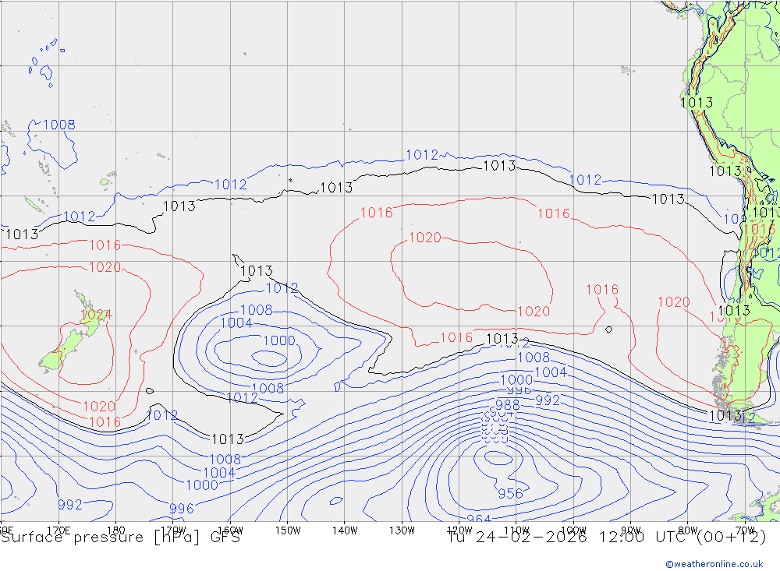This screenshot has height=571, width=780.
Task: Click the 992 isobar label at lower left
Action: click(70, 505)
